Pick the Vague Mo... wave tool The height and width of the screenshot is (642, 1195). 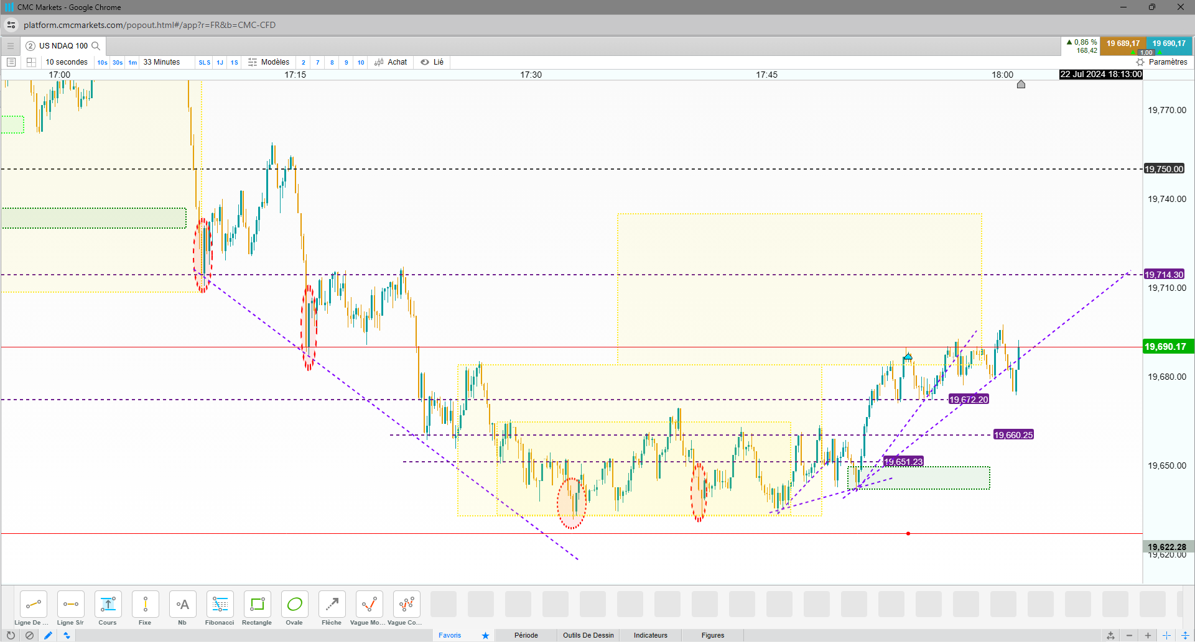369,604
